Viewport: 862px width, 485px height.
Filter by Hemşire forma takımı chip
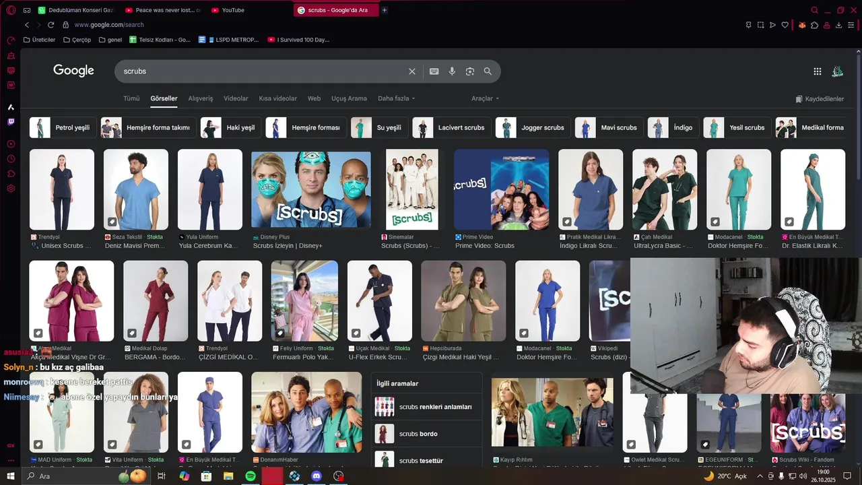click(148, 127)
